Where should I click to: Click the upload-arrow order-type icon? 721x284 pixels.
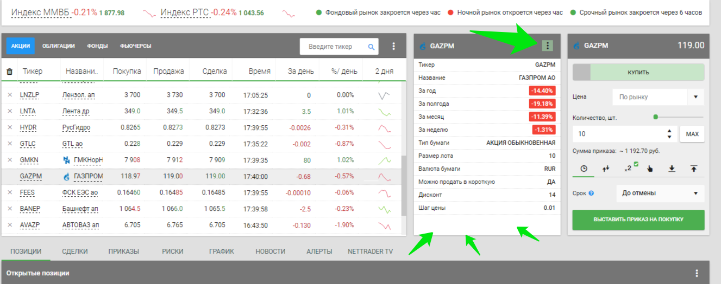(694, 169)
